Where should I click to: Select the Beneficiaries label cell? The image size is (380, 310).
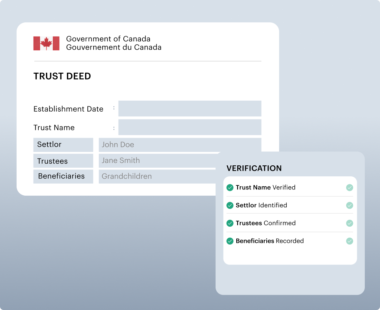(x=63, y=176)
